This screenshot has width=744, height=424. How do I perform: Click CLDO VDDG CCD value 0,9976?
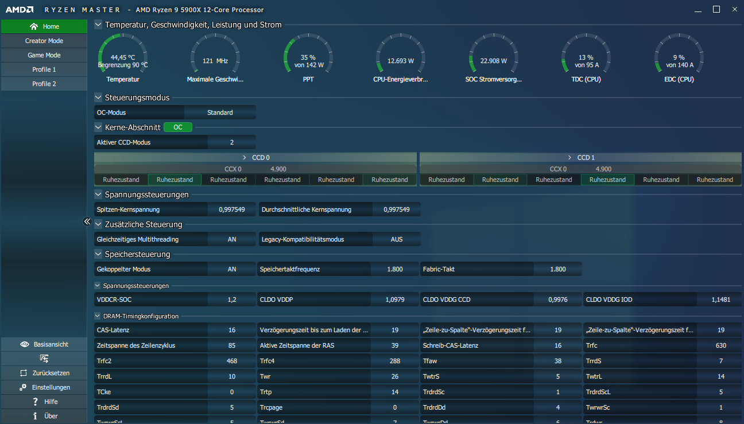coord(558,299)
